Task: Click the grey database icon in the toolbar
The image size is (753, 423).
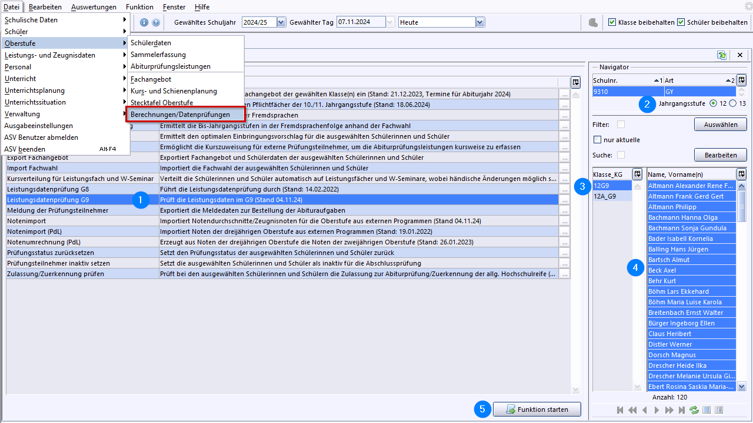Action: click(593, 22)
